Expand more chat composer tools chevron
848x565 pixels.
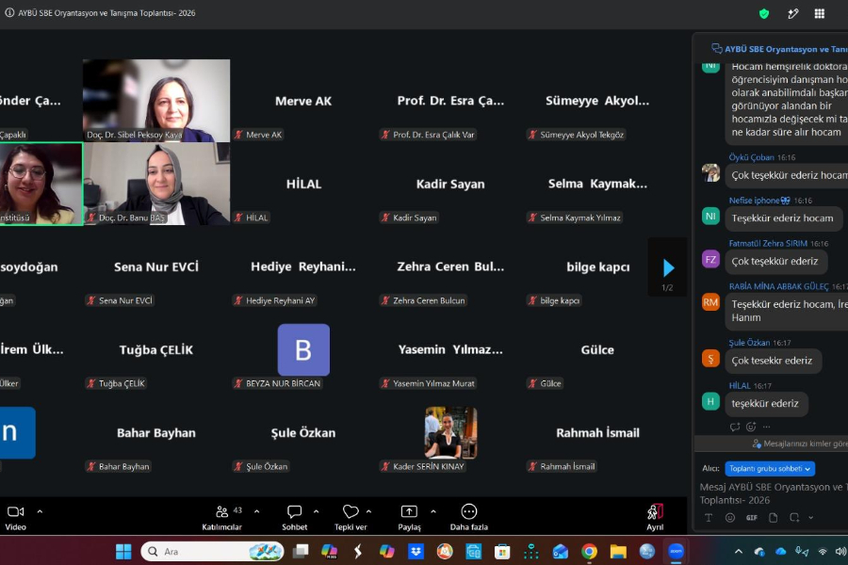(x=810, y=517)
